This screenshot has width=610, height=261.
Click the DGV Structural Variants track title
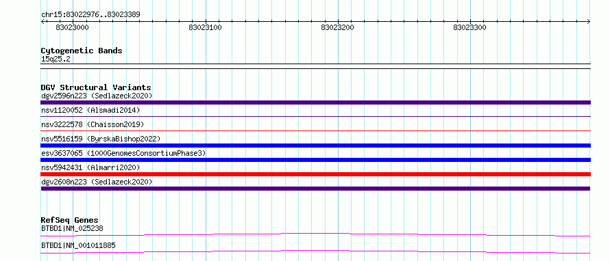tap(96, 87)
